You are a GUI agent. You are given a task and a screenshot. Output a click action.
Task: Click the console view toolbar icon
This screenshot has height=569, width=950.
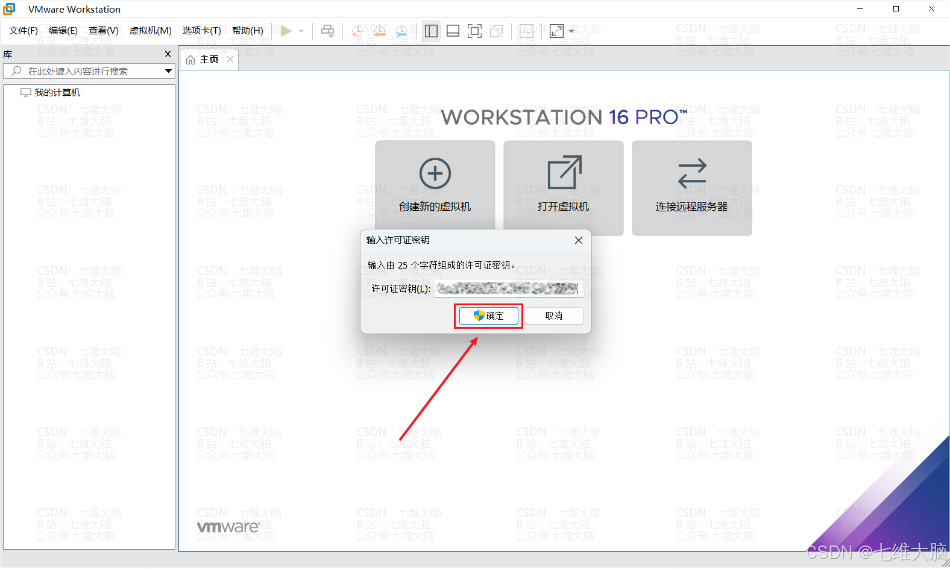527,31
